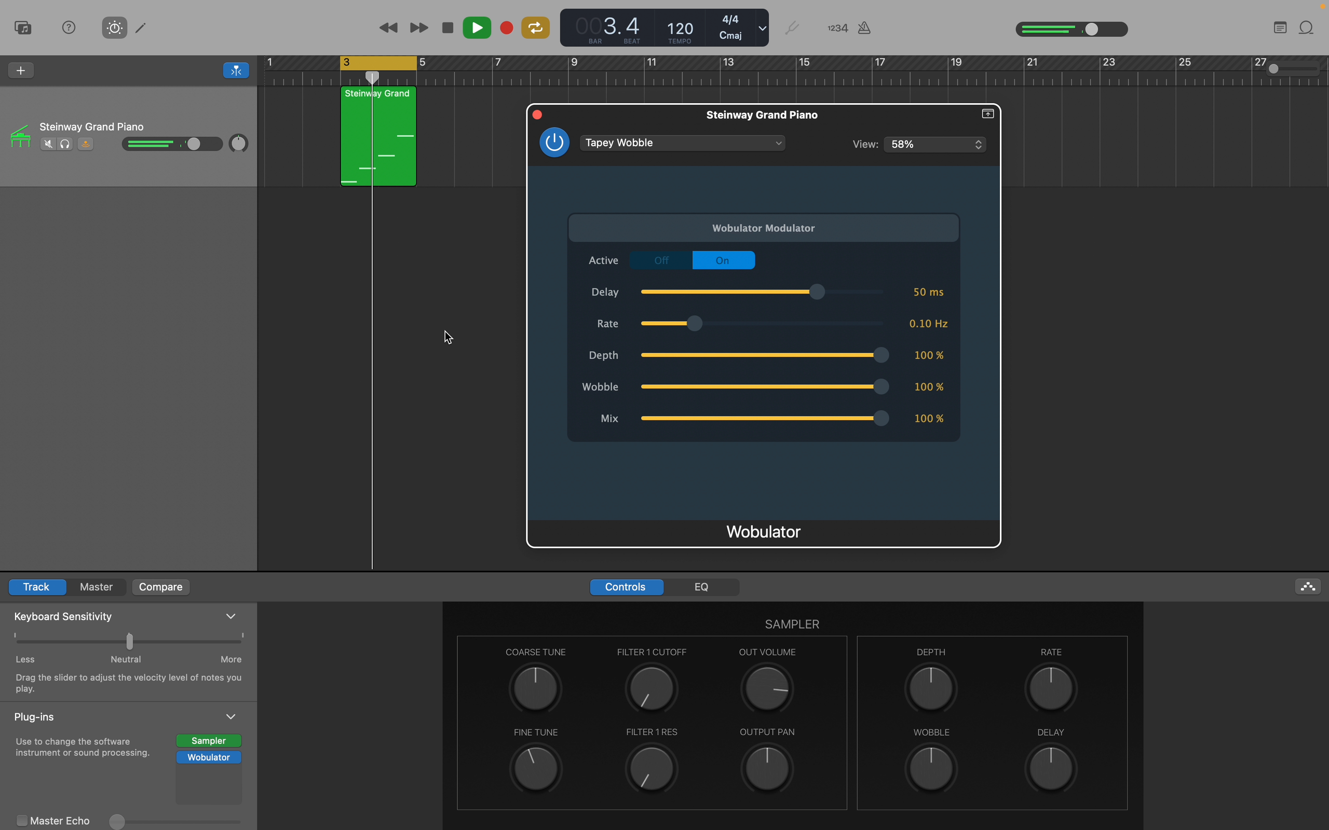Viewport: 1329px width, 830px height.
Task: Click the OUTPUT PAN knob
Action: pyautogui.click(x=767, y=768)
